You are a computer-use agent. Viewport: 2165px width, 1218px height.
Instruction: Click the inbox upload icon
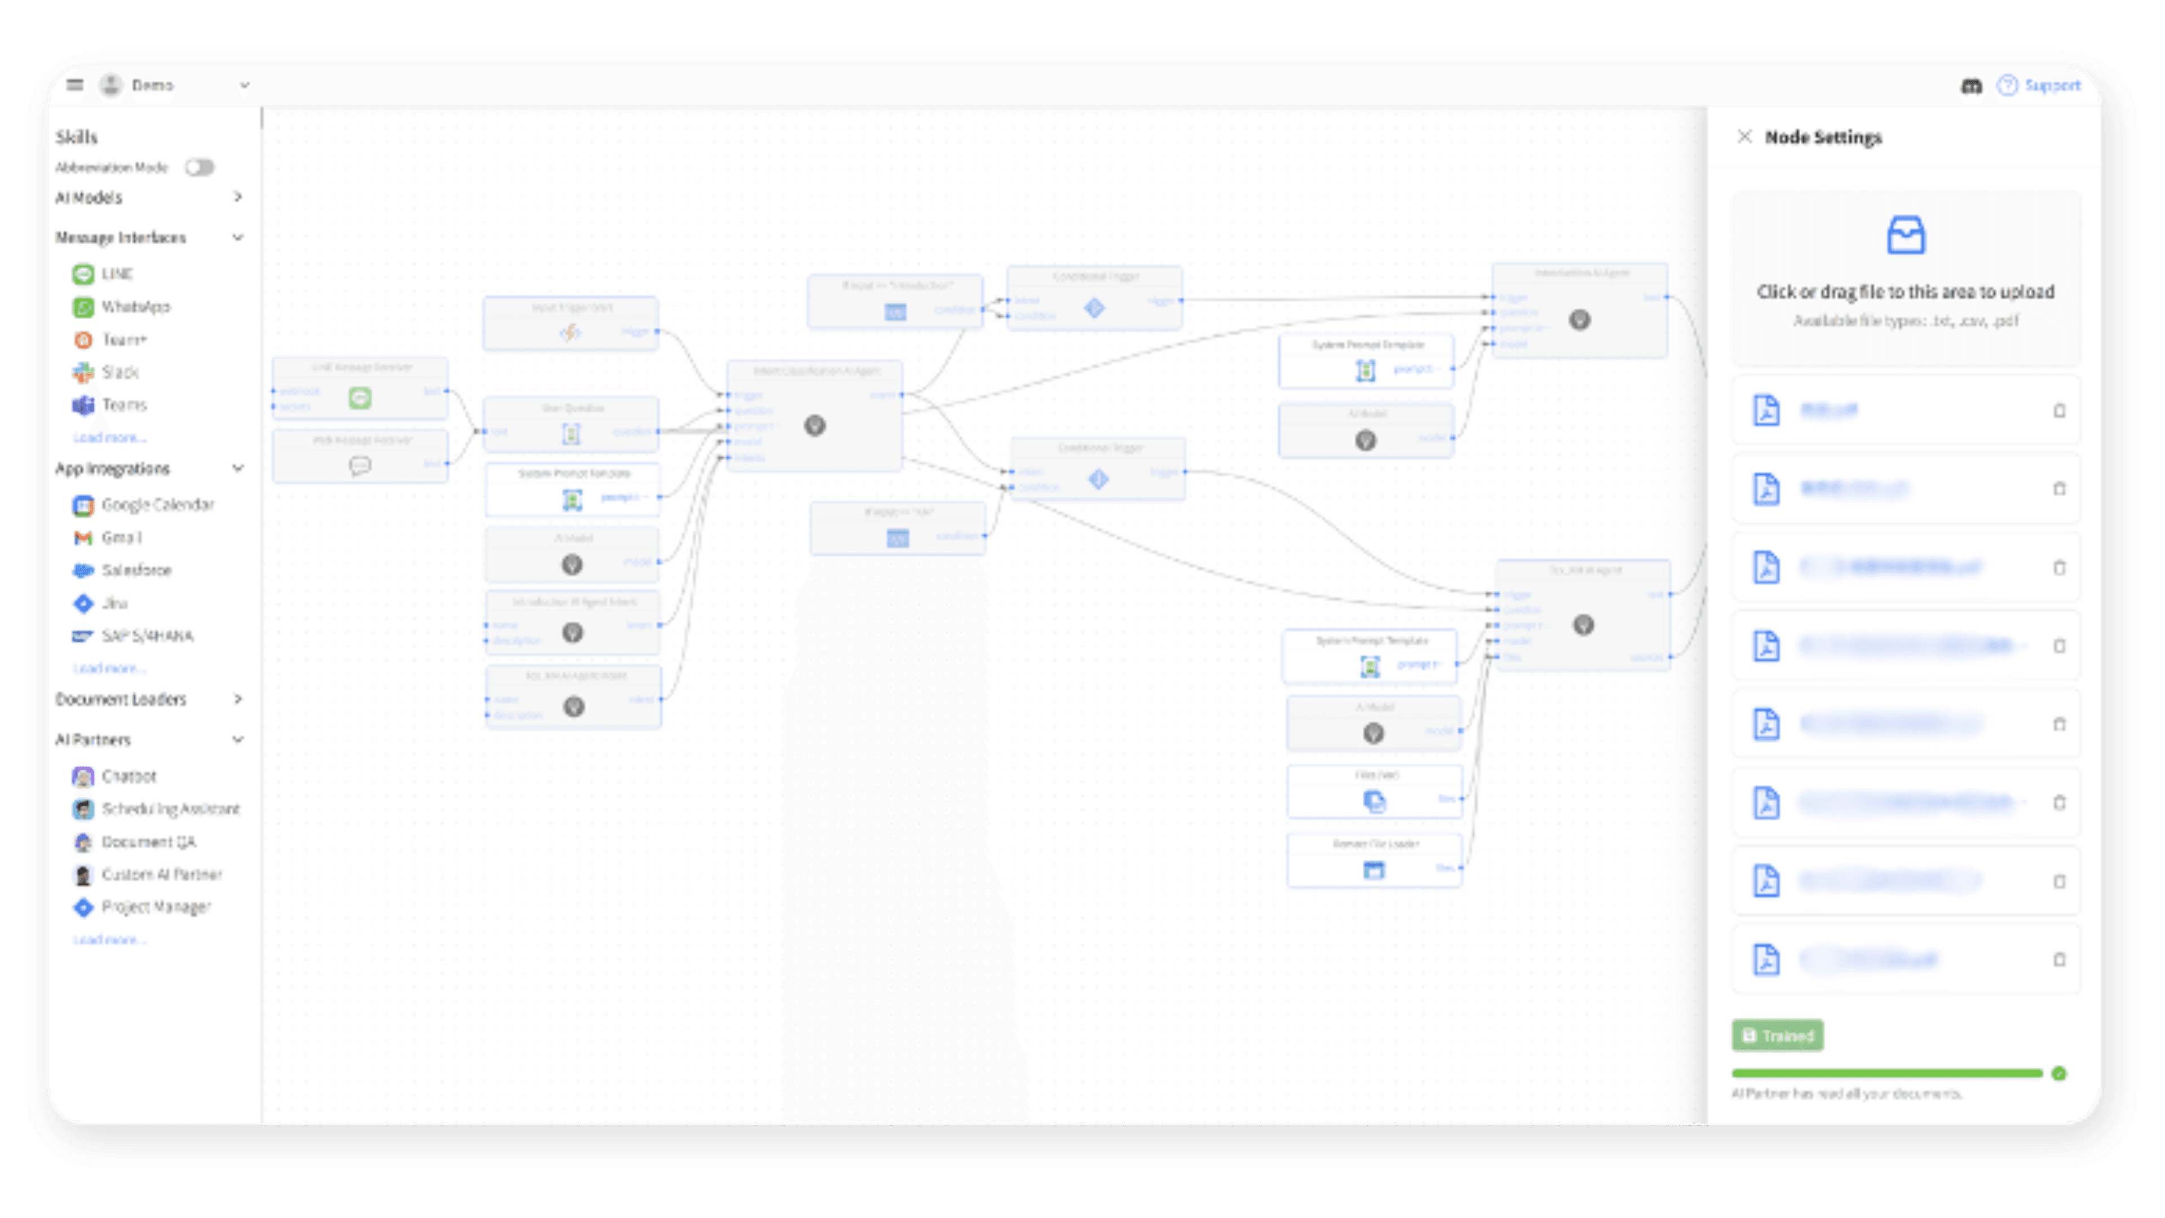click(1905, 235)
